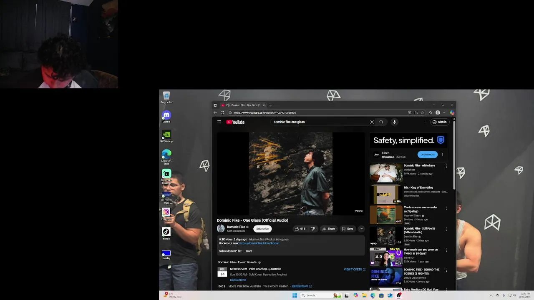
Task: Go back in Edge browser
Action: click(215, 112)
